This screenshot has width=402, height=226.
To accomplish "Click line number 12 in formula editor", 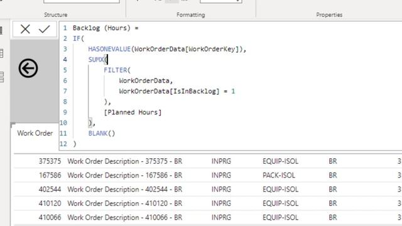I will pos(63,144).
